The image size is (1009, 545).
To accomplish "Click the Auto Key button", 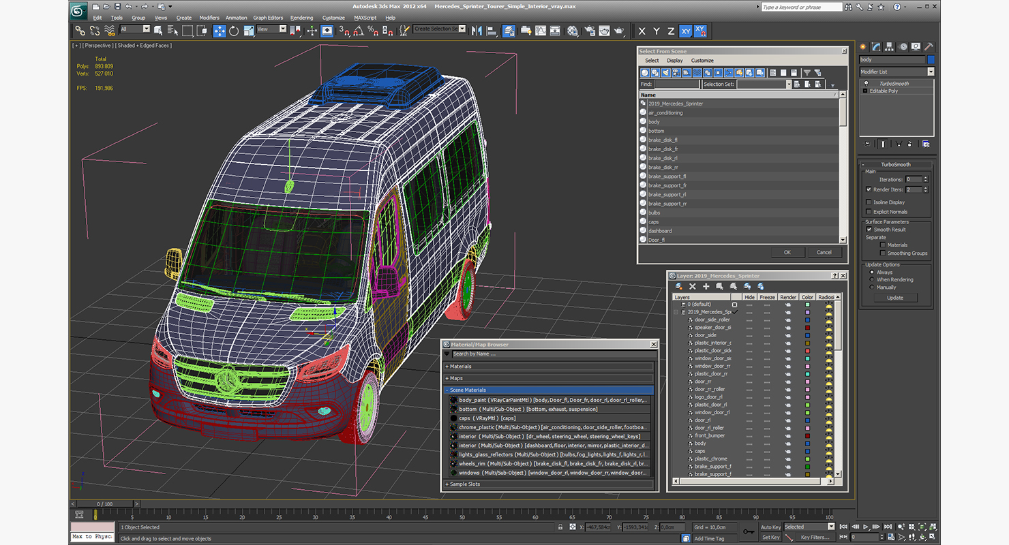I will tap(770, 527).
